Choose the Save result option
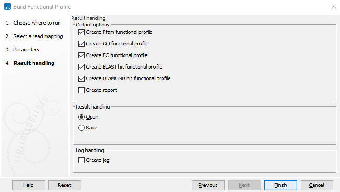 coord(82,128)
